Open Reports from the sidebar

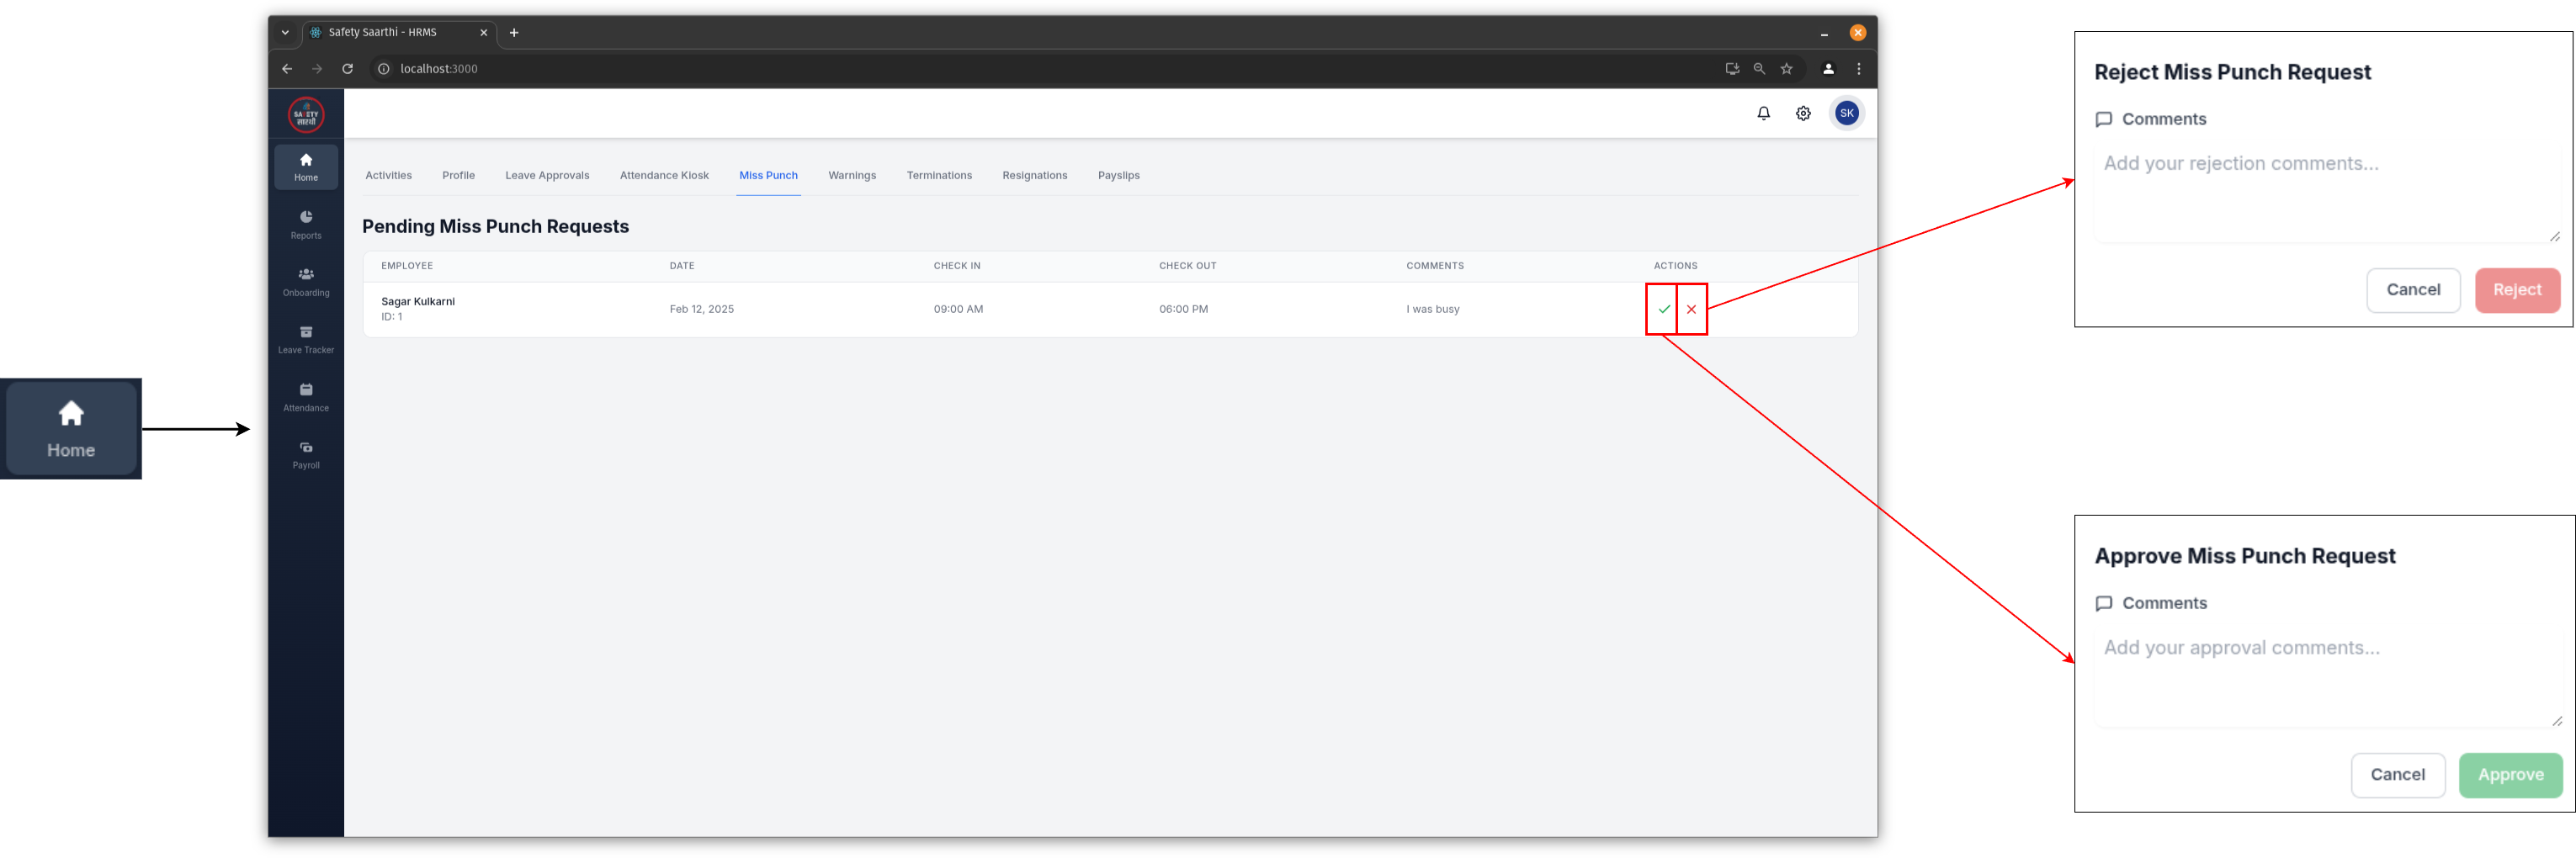pos(306,224)
